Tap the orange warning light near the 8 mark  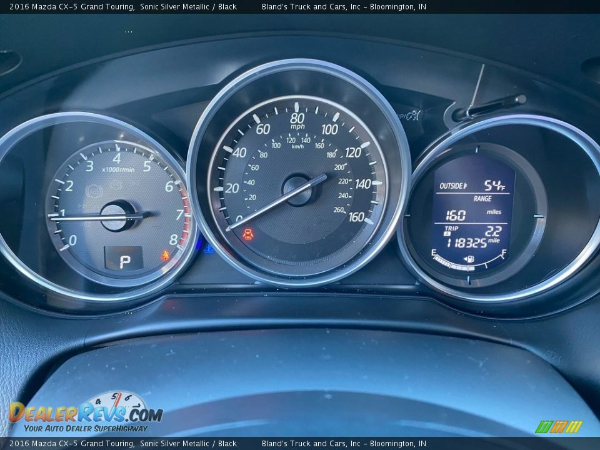[x=166, y=255]
